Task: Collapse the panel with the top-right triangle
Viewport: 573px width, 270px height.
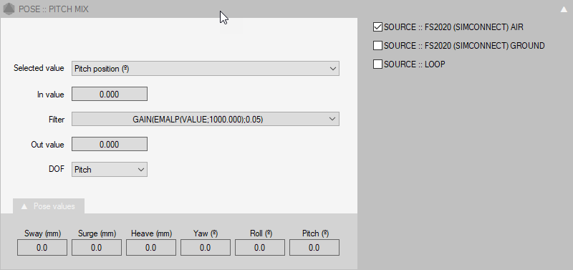Action: click(564, 9)
